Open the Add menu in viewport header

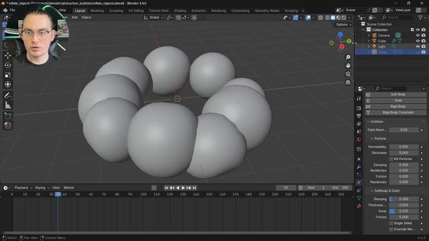(x=74, y=17)
